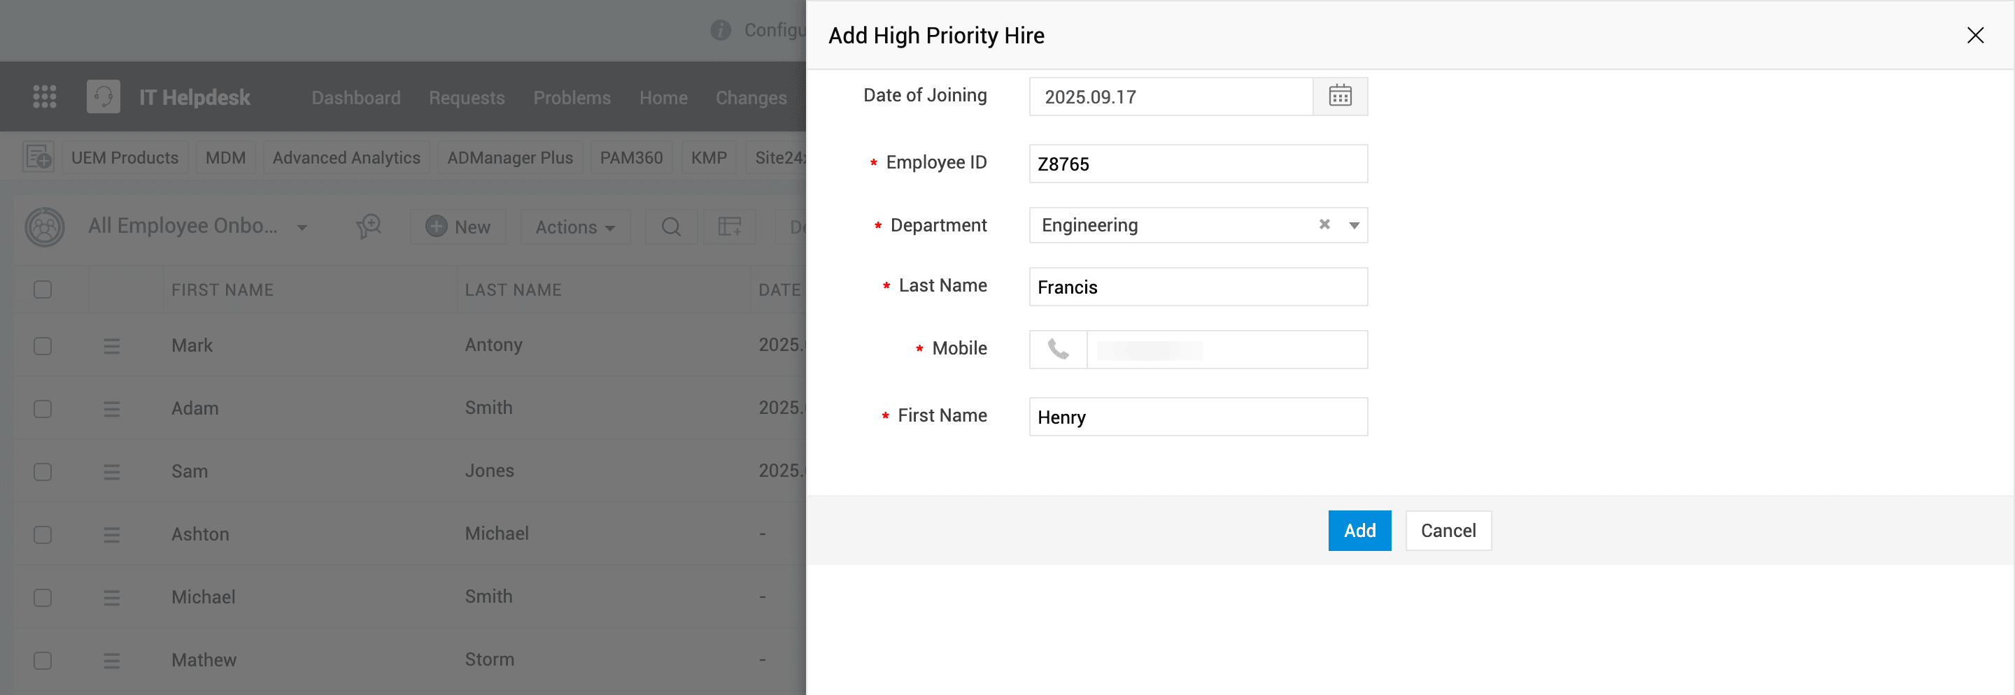This screenshot has width=2015, height=695.
Task: Open row menu for Ashton Michael
Action: pyautogui.click(x=112, y=535)
